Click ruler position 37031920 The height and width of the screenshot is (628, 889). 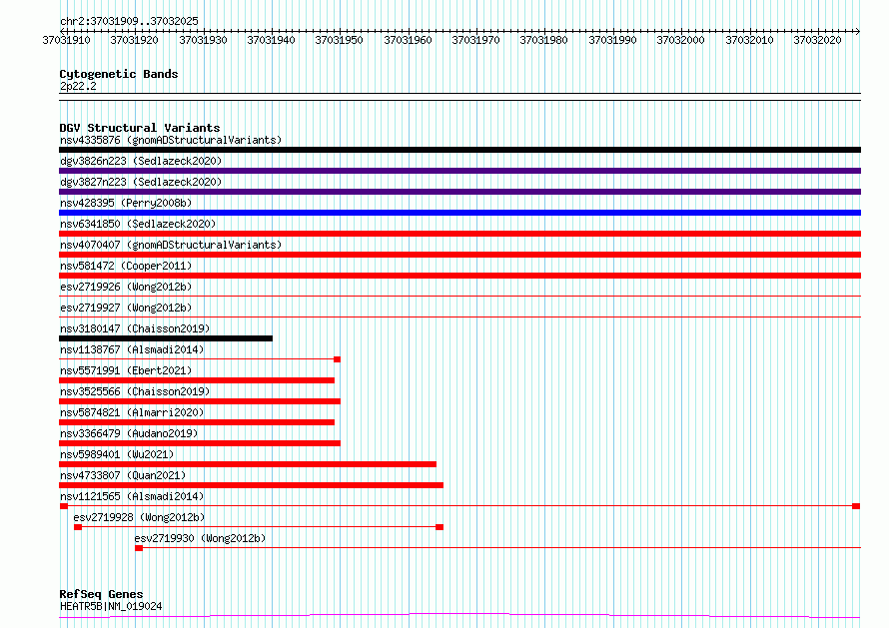(x=135, y=40)
